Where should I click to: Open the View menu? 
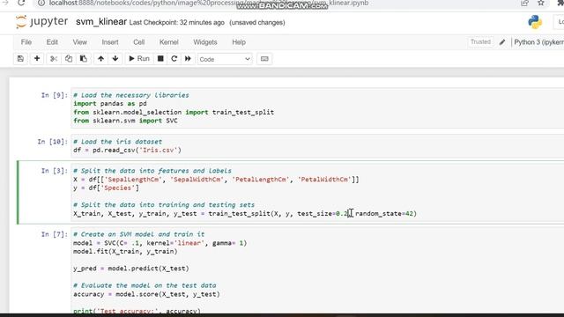click(80, 42)
